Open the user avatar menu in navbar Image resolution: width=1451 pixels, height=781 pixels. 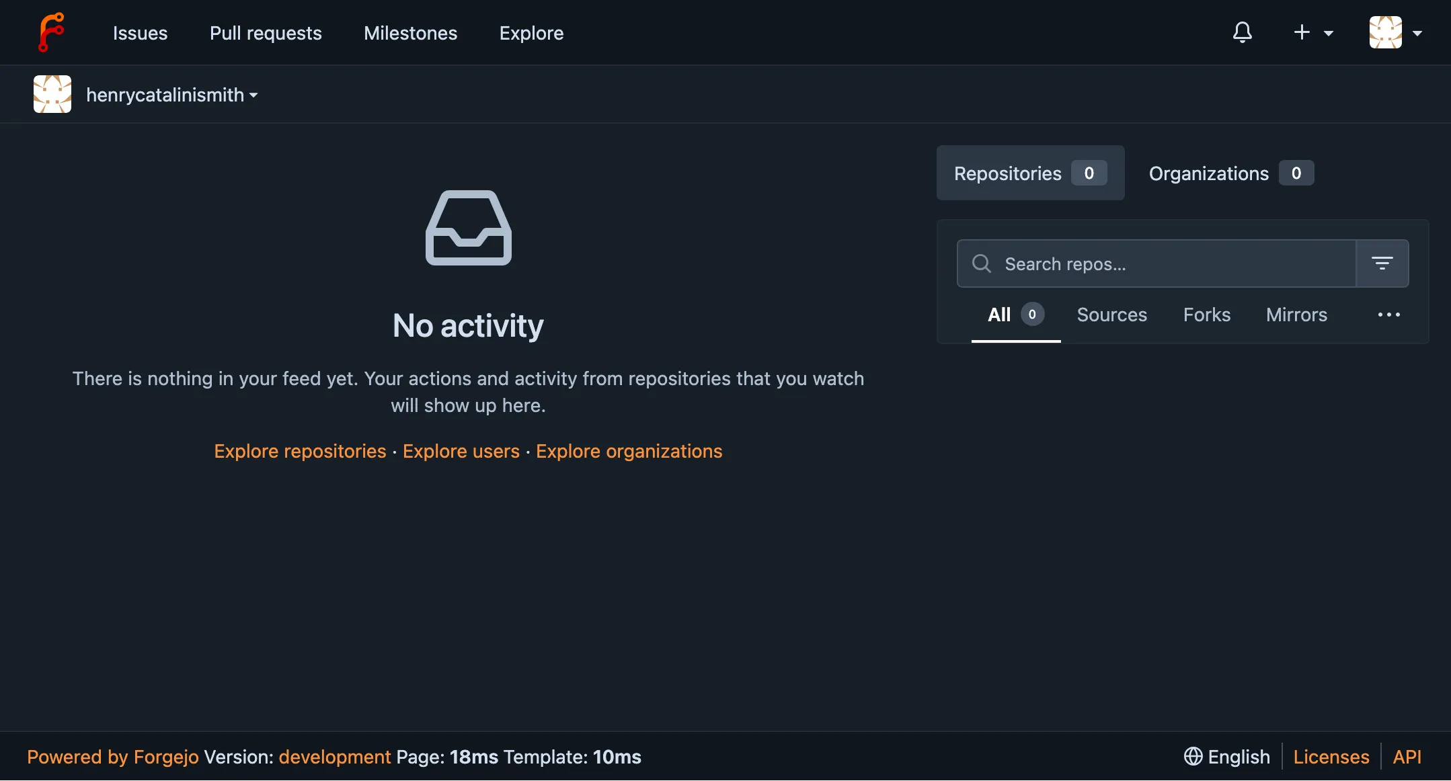(1395, 32)
